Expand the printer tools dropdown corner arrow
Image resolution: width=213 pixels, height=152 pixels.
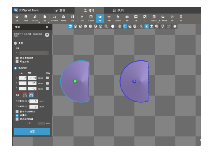click(39, 23)
